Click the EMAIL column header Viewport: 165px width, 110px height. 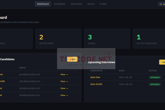click(23, 68)
